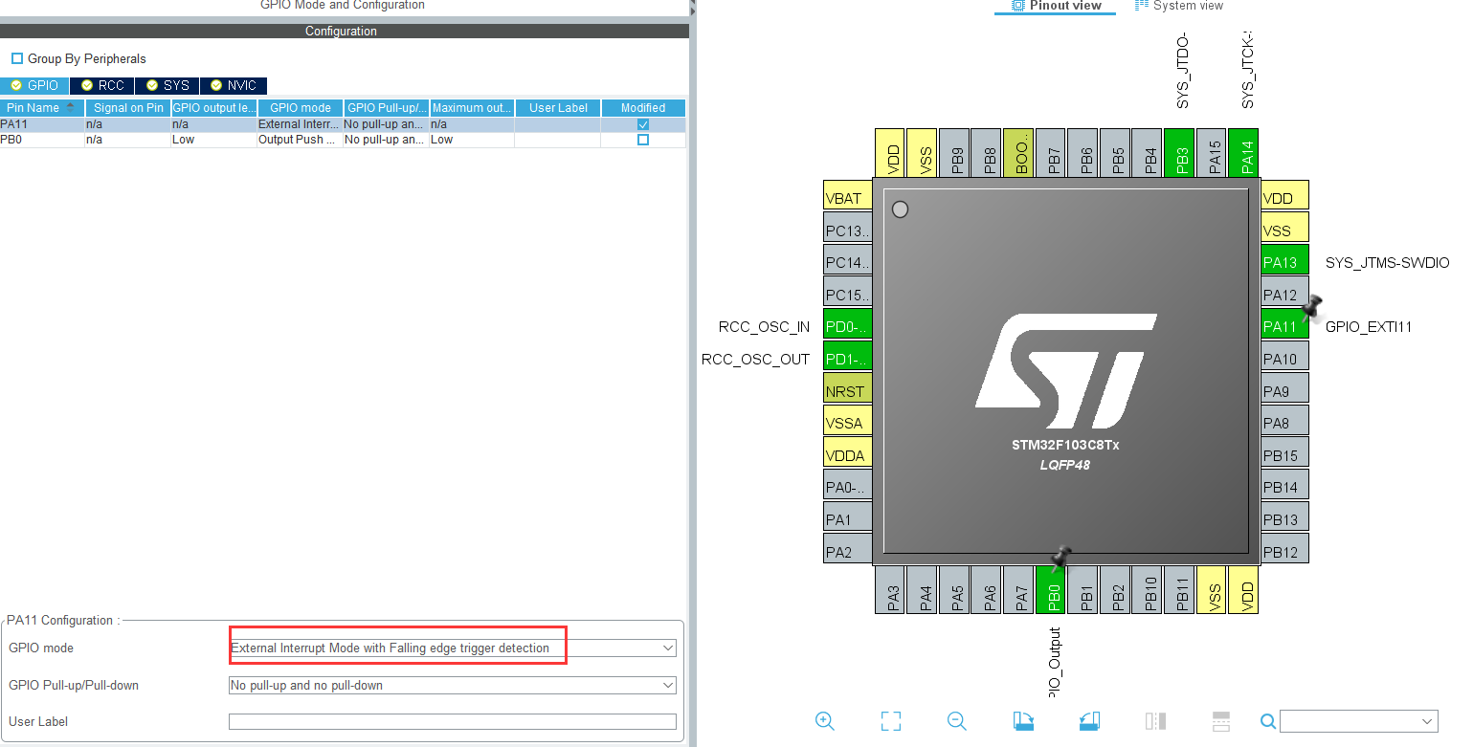Click the Best fit view icon
The height and width of the screenshot is (747, 1473).
(890, 721)
